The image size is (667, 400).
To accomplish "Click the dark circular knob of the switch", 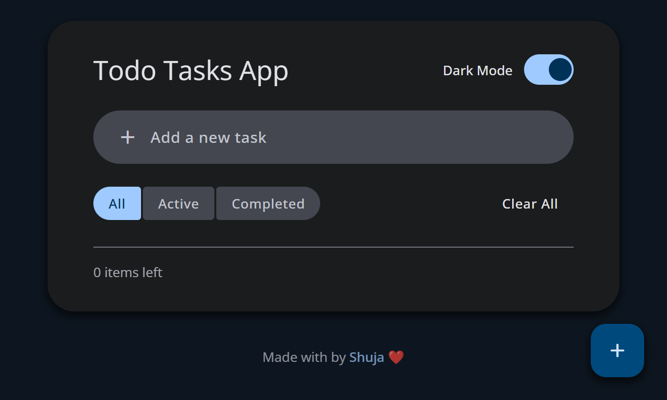I will (x=560, y=70).
